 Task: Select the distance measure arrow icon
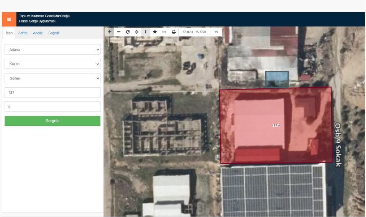pyautogui.click(x=164, y=32)
